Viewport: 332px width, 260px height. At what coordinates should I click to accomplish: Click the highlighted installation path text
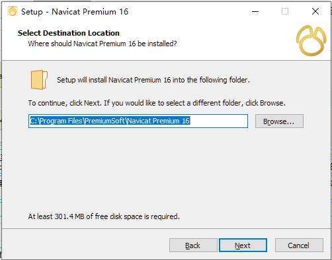tap(110, 121)
